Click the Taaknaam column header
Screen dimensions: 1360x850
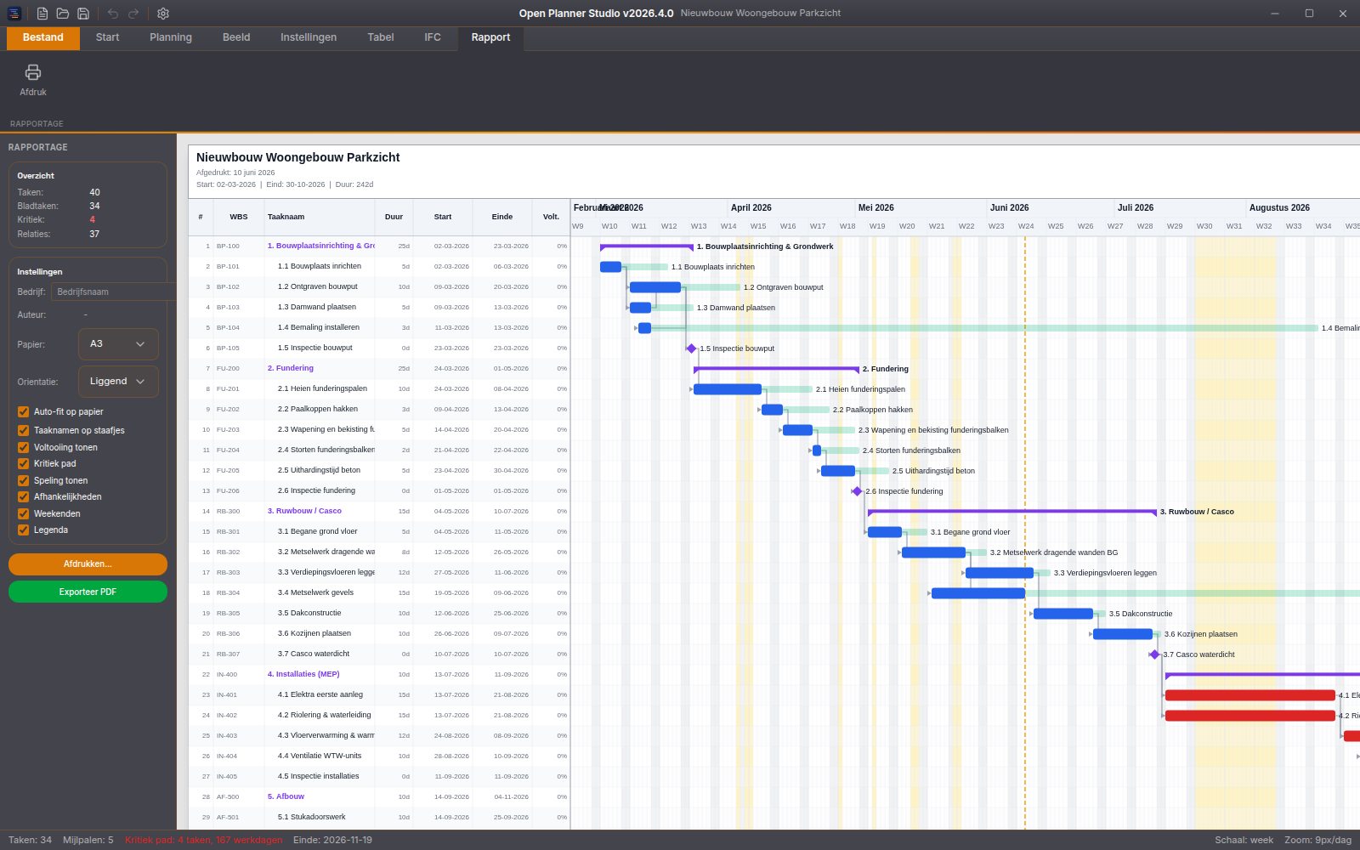pos(320,217)
